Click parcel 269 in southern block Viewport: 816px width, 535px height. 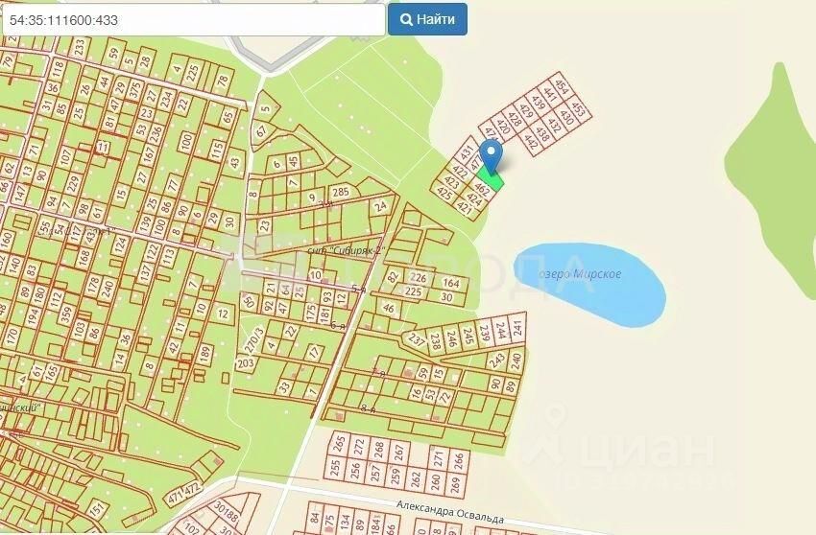pos(456,484)
